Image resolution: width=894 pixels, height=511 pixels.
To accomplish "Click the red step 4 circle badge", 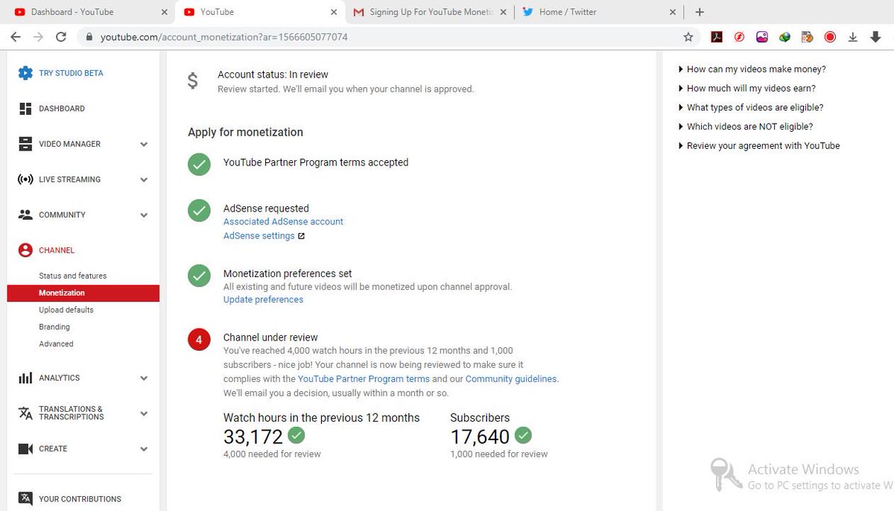I will (x=199, y=340).
